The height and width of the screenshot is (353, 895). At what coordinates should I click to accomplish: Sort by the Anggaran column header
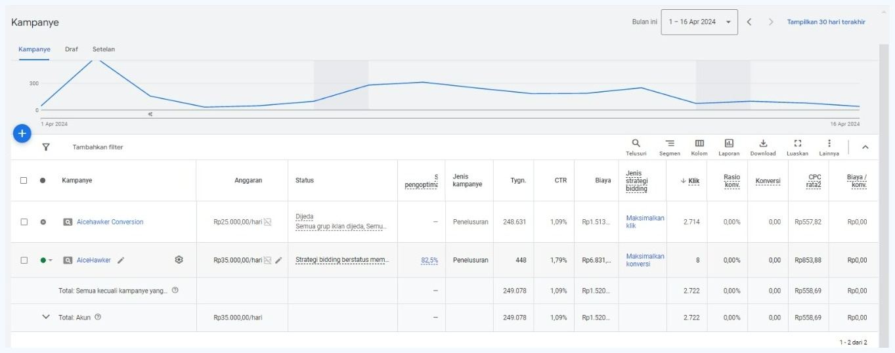(248, 180)
